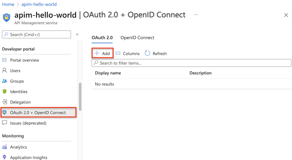Open the apim-hello-world breadcrumb link
This screenshot has height=160, width=292.
pos(39,4)
